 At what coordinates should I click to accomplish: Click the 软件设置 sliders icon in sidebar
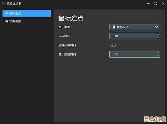click(x=7, y=21)
